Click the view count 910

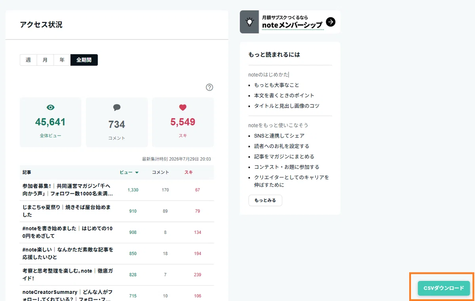133,211
